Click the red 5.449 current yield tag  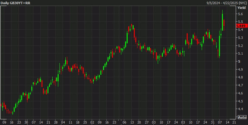(241, 26)
